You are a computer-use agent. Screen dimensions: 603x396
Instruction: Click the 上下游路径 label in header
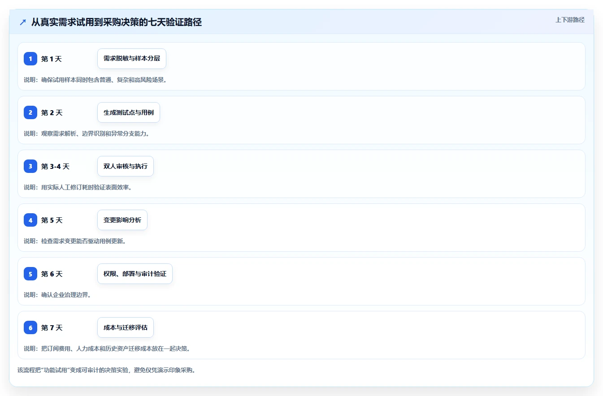(x=570, y=20)
